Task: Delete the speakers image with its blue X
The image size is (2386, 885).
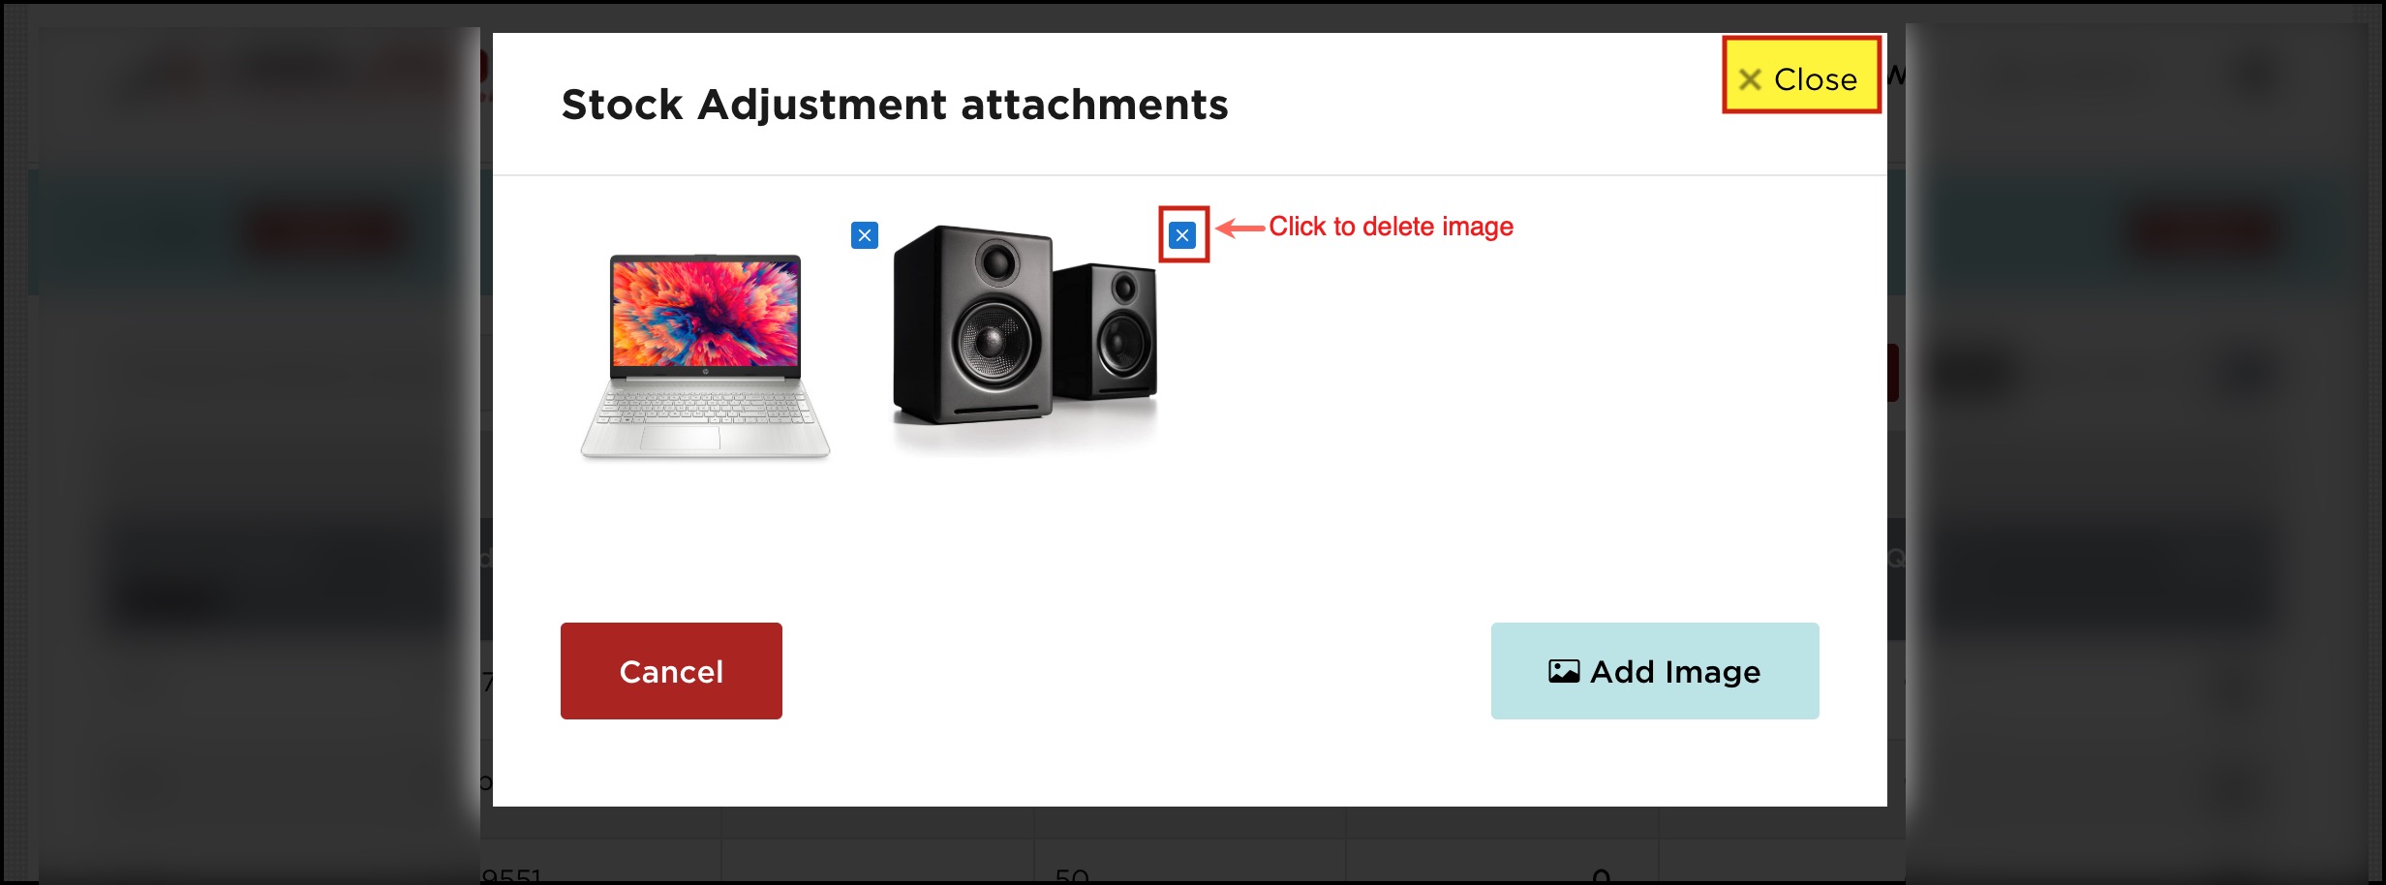Action: coord(1182,235)
